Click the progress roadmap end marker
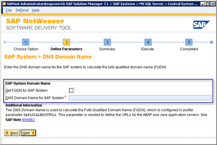Screen dimensions: 217x145 click(x=211, y=42)
